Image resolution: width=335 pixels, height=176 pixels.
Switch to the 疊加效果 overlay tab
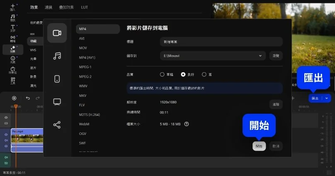tap(66, 7)
